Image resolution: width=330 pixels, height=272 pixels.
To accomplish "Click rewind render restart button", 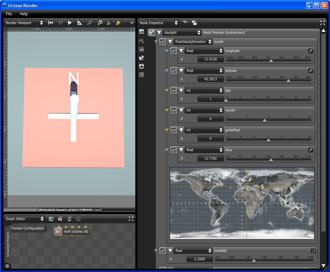I will click(x=51, y=23).
